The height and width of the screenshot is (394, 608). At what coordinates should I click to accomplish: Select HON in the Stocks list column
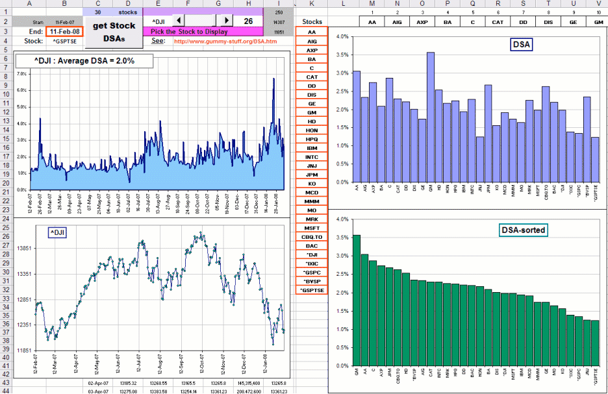pos(312,130)
